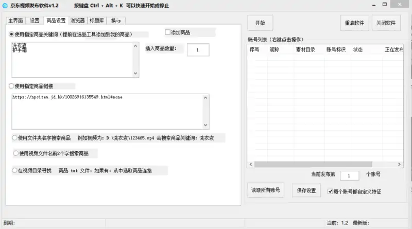Viewport: 412px width, 229px height.
Task: Switch to the 主界面 tab
Action: tap(16, 21)
